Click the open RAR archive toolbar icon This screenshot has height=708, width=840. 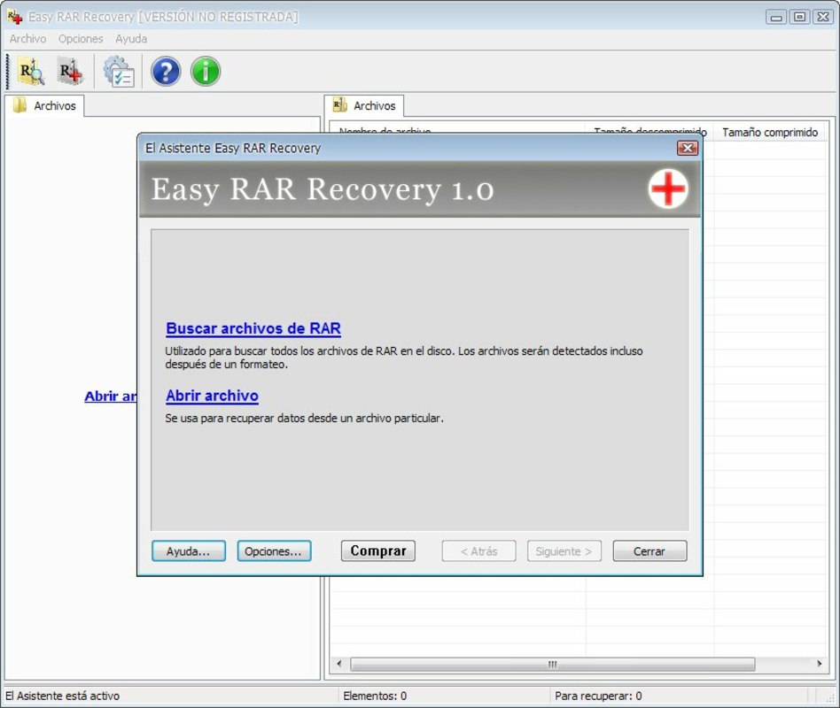point(68,72)
